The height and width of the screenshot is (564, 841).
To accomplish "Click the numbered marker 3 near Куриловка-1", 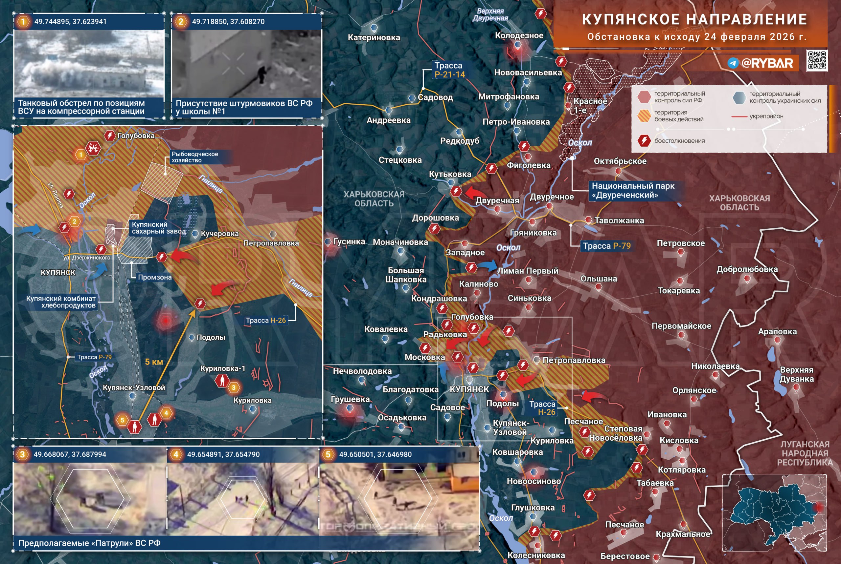I will click(233, 387).
